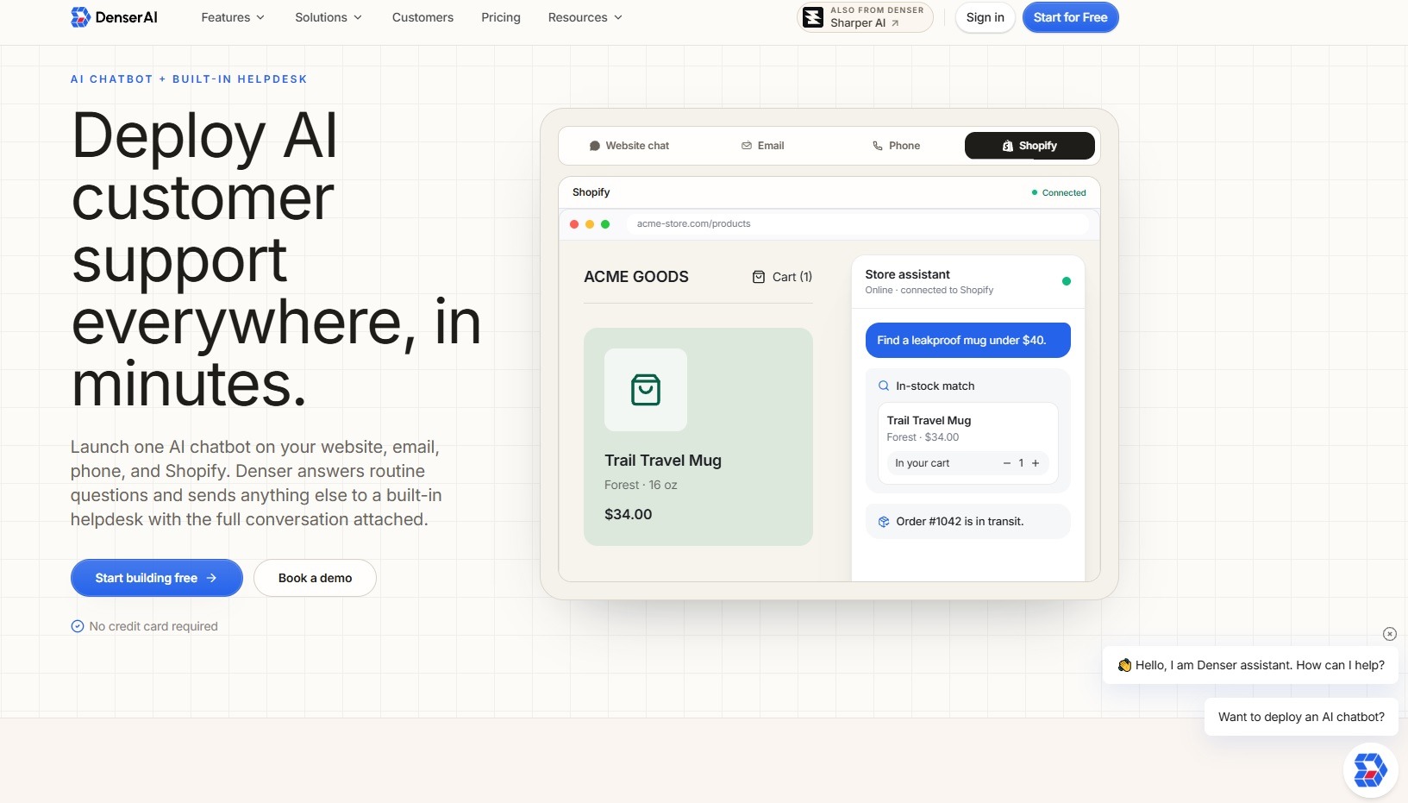Image resolution: width=1408 pixels, height=803 pixels.
Task: Switch to the Phone tab
Action: [x=897, y=146]
